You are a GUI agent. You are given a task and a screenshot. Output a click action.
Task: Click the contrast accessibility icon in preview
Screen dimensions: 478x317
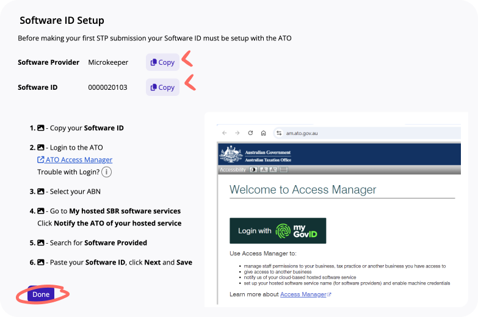pyautogui.click(x=253, y=170)
